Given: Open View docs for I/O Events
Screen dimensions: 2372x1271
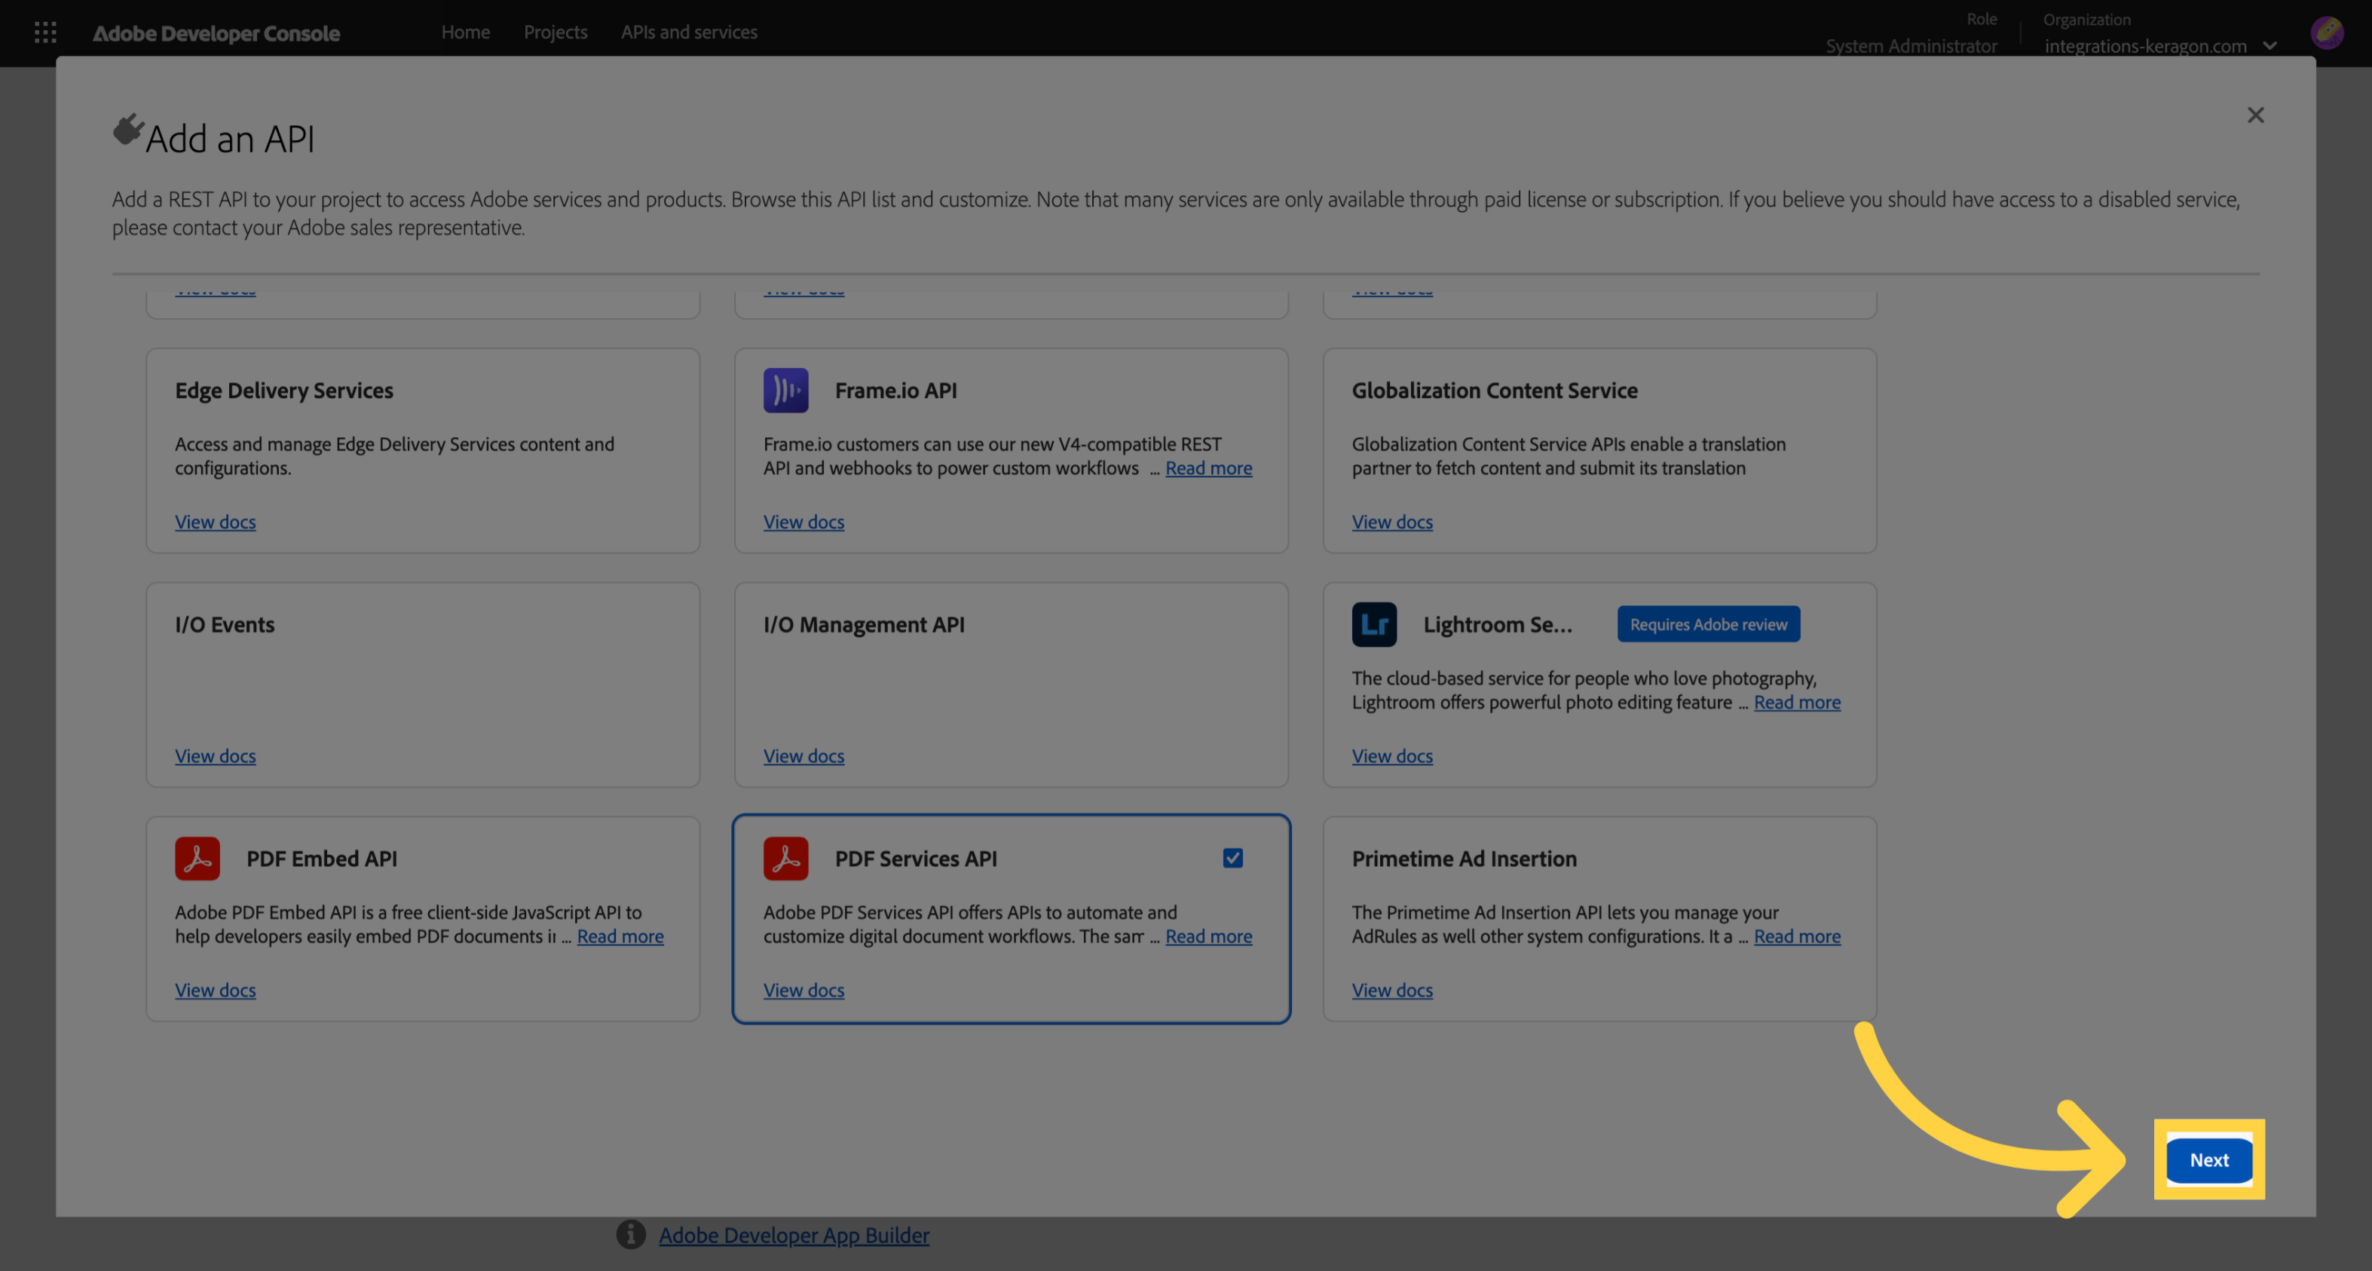Looking at the screenshot, I should pos(216,755).
